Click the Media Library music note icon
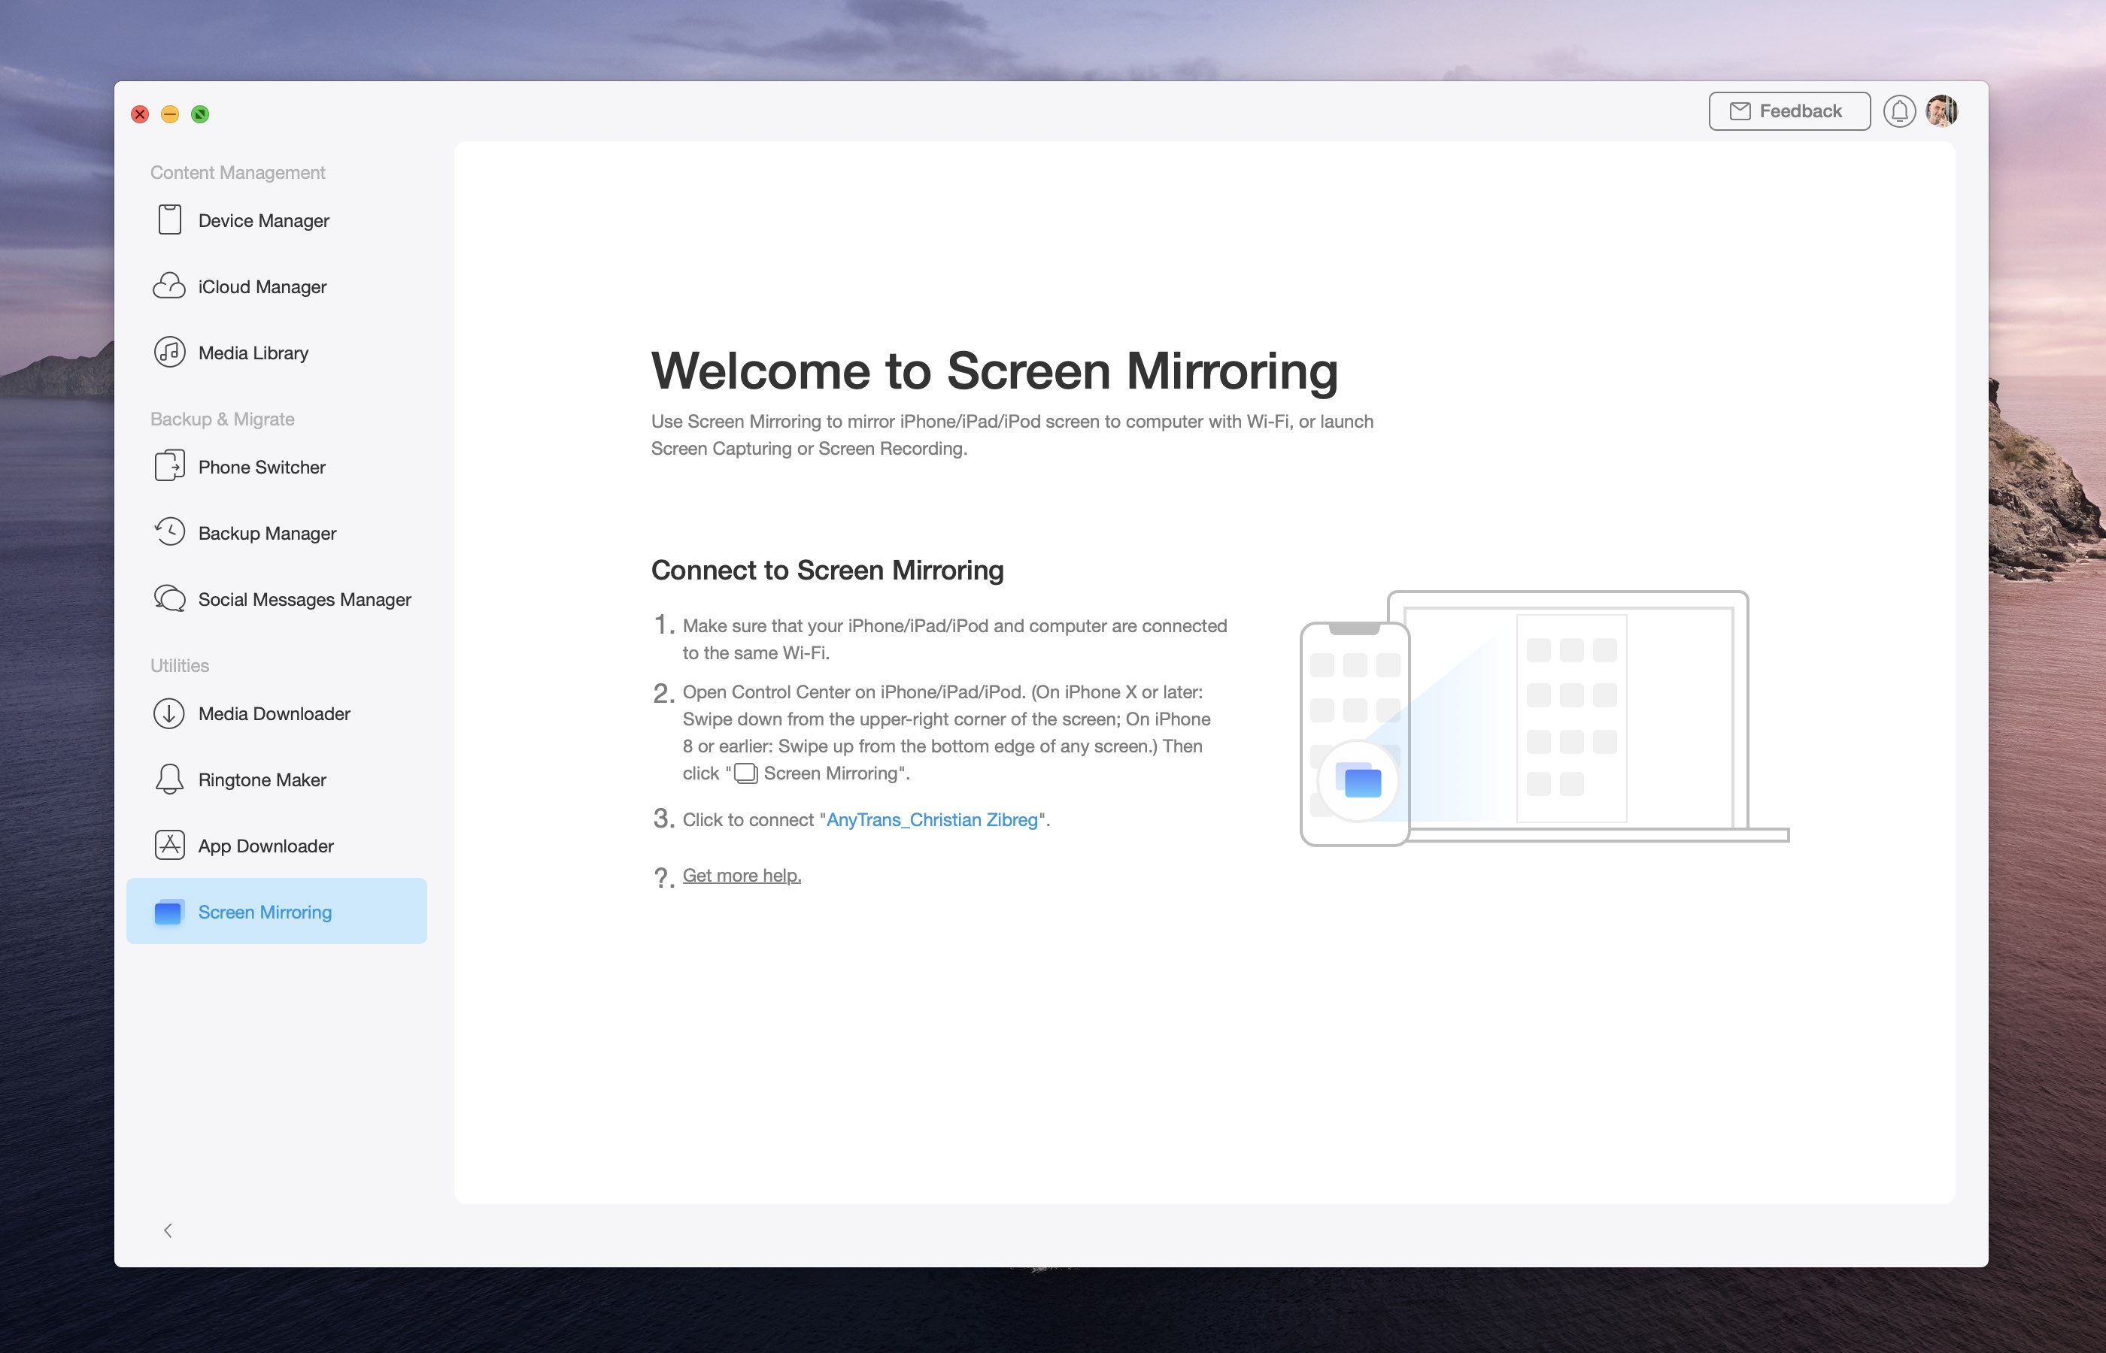 click(170, 353)
